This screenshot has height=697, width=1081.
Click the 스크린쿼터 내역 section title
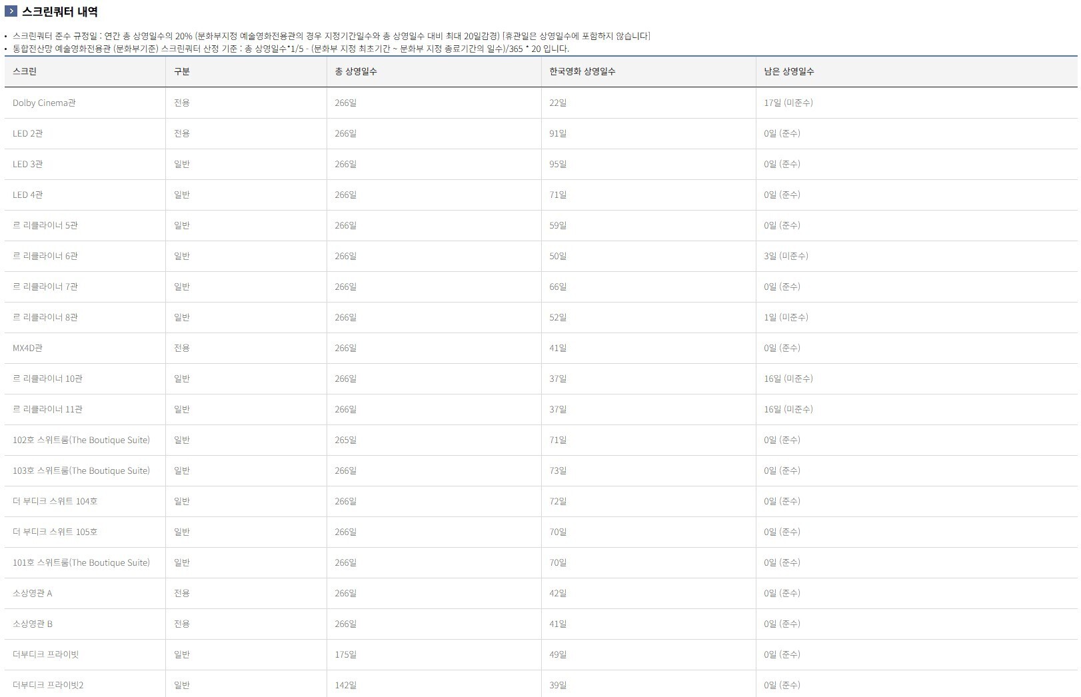60,11
